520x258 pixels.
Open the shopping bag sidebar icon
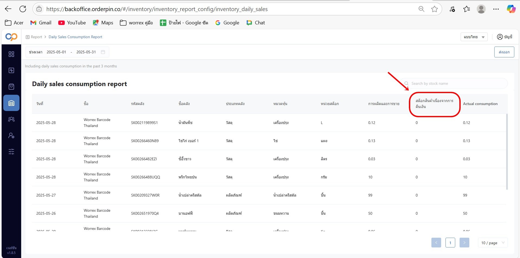click(x=11, y=87)
